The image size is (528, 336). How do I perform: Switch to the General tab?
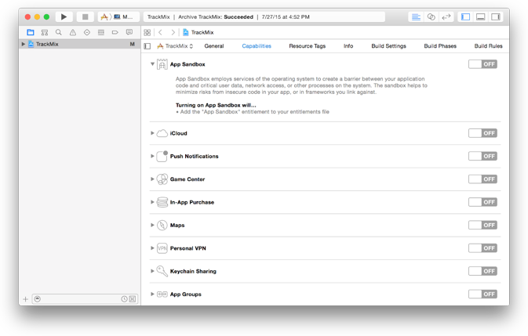214,46
